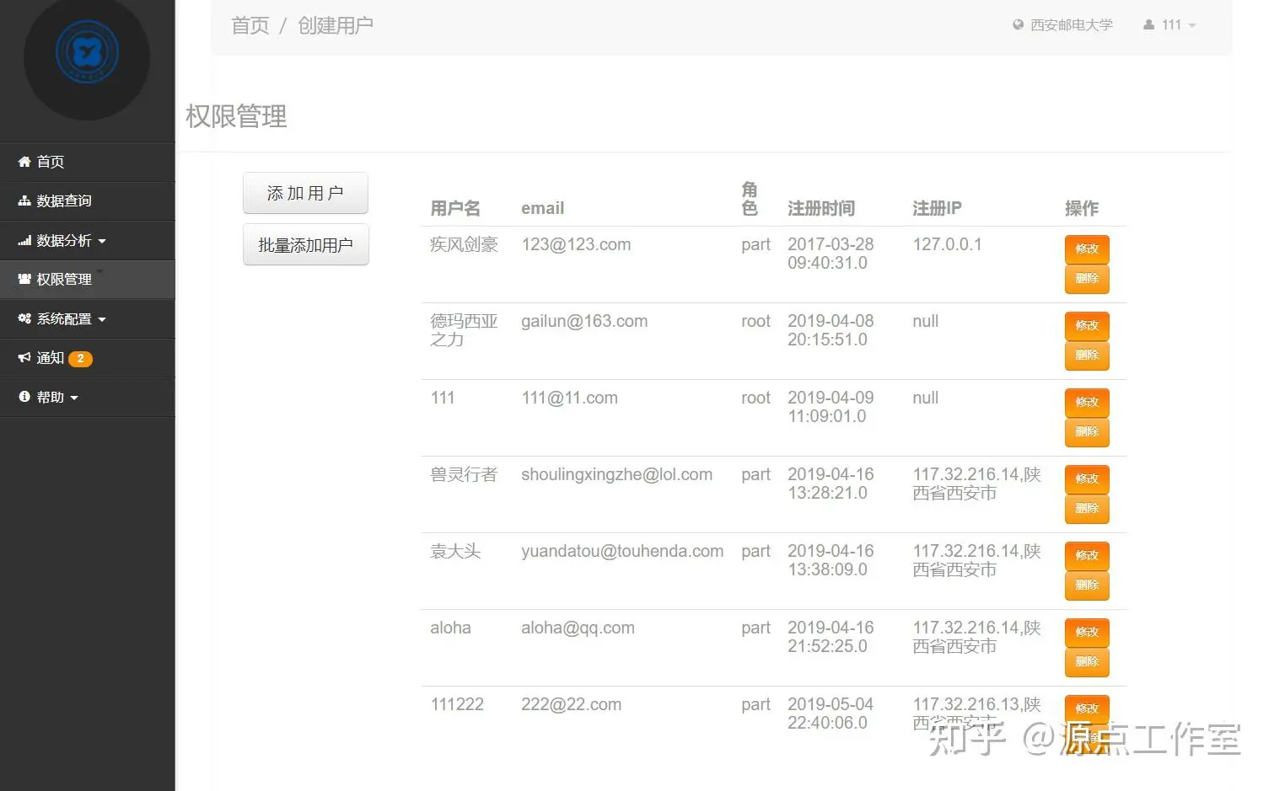This screenshot has height=791, width=1274.
Task: Click the bar chart icon for 数据分析
Action: click(24, 240)
